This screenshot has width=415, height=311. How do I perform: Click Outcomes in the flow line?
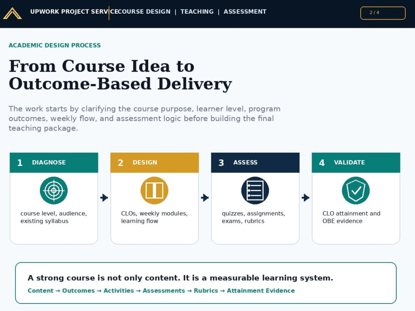(78, 291)
